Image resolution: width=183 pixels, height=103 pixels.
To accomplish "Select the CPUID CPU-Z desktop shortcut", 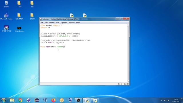I will [x=6, y=29].
